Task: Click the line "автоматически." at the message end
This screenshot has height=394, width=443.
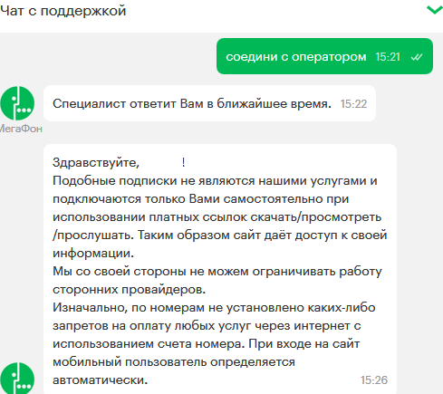Action: tap(101, 380)
